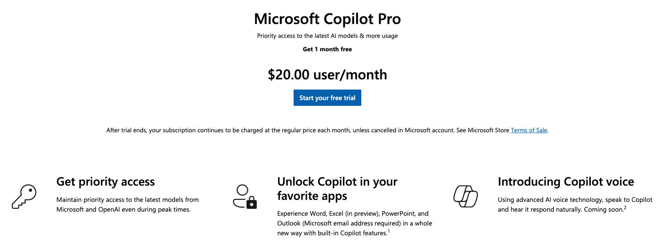
Task: Select the Microsoft Copilot Pro title
Action: 327,19
